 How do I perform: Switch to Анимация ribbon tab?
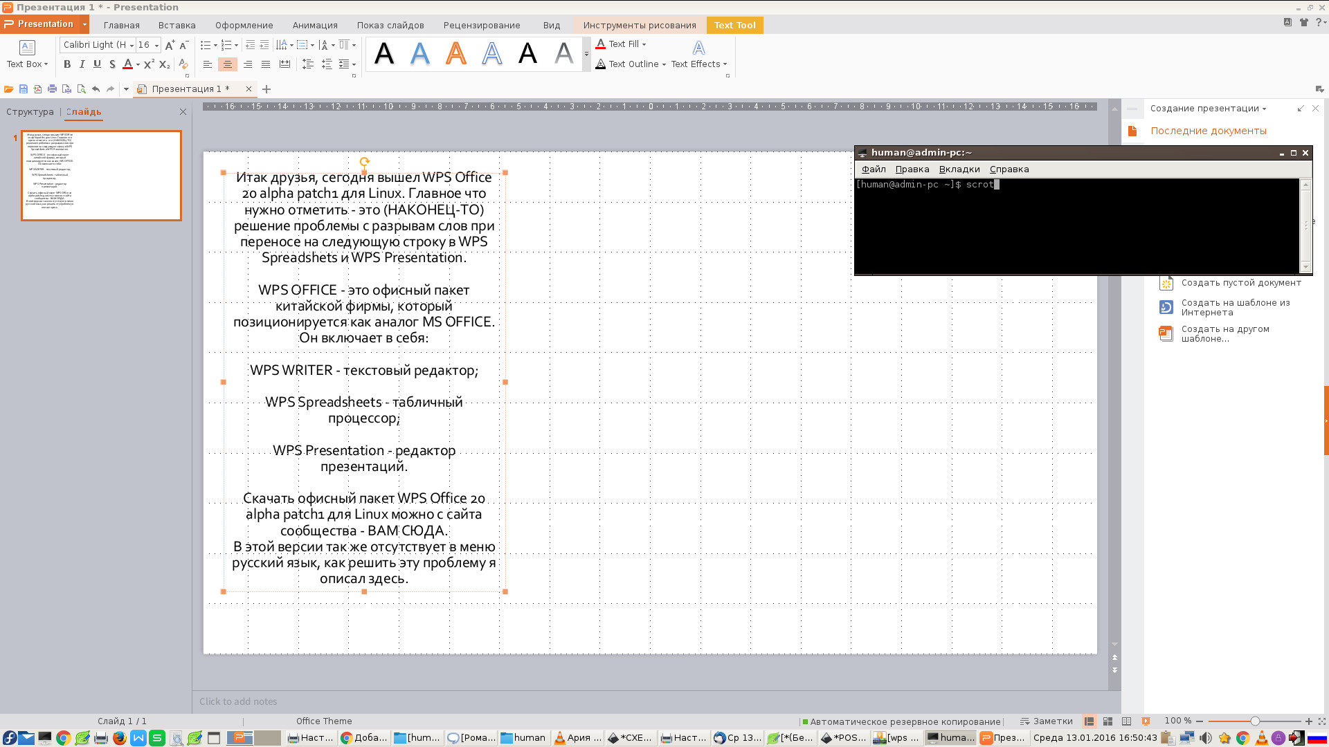pyautogui.click(x=315, y=26)
